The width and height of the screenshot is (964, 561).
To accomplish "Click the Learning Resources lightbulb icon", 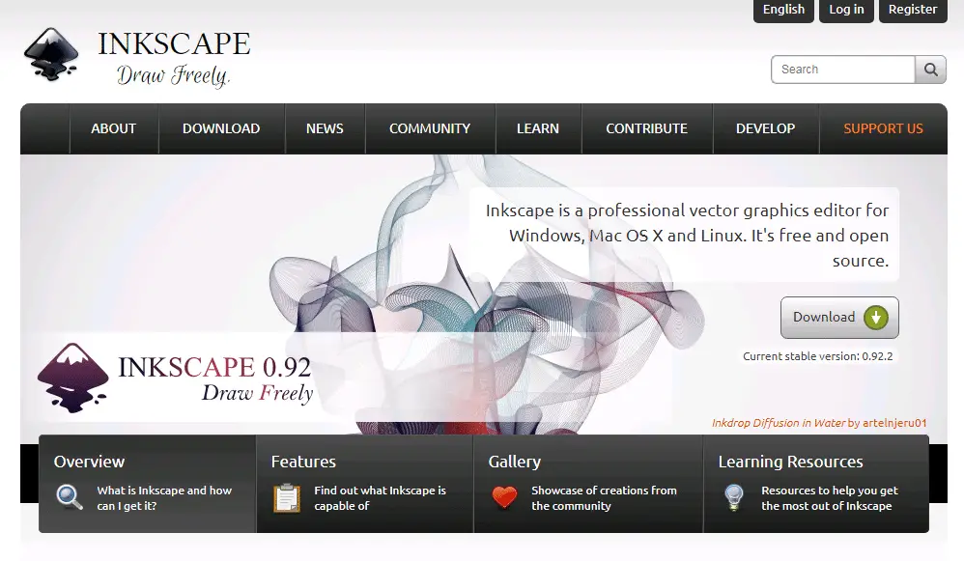I will [x=734, y=497].
